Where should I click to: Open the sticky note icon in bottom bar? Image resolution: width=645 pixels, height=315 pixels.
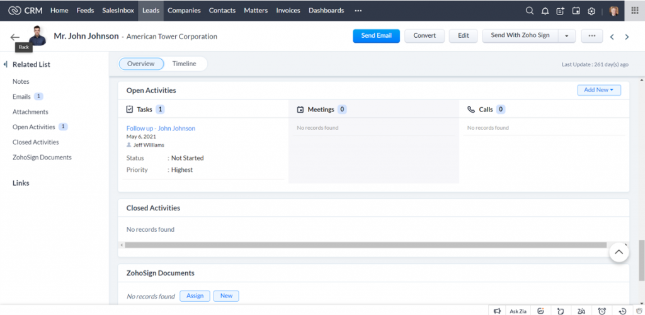[x=561, y=311]
